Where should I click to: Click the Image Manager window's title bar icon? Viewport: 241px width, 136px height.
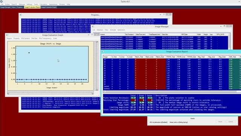pyautogui.click(x=93, y=26)
